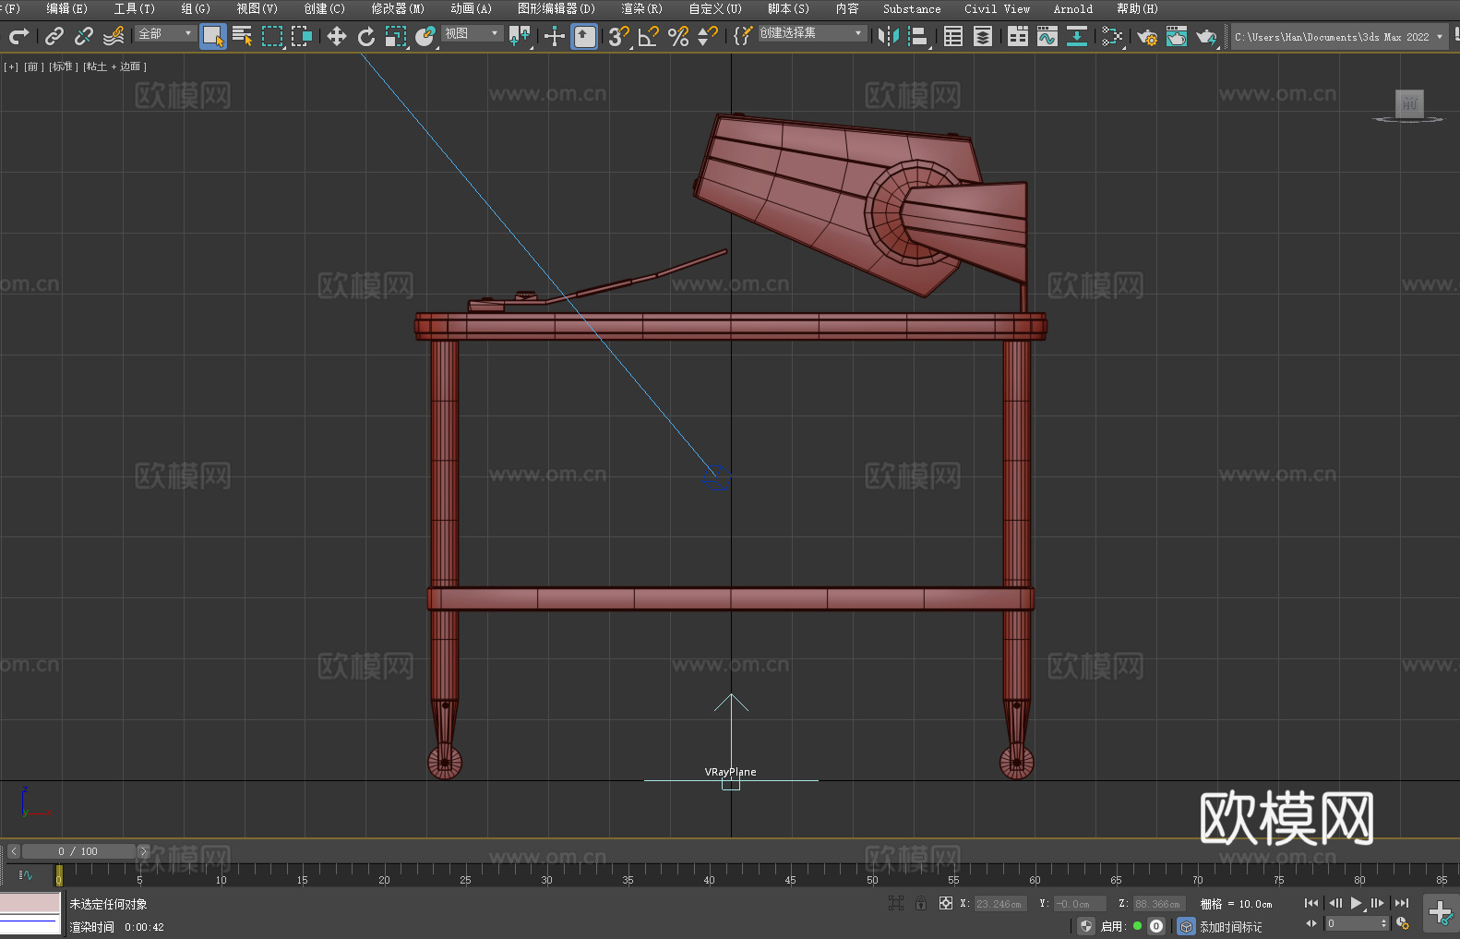Open the 创建选择集 named selection dropdown
The height and width of the screenshot is (939, 1460).
(812, 33)
